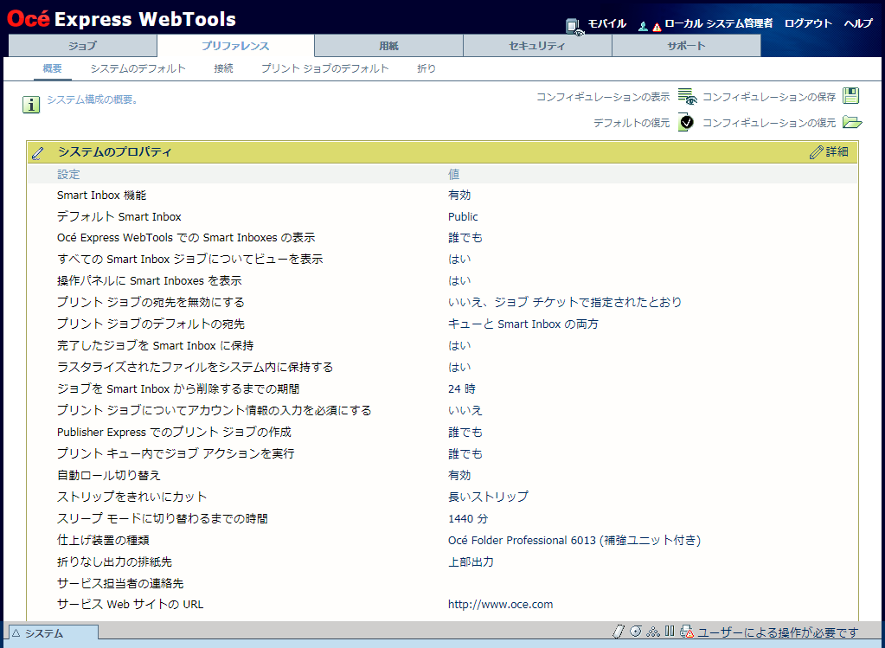Click the paper sheet status icon
Image resolution: width=885 pixels, height=648 pixels.
click(x=619, y=631)
